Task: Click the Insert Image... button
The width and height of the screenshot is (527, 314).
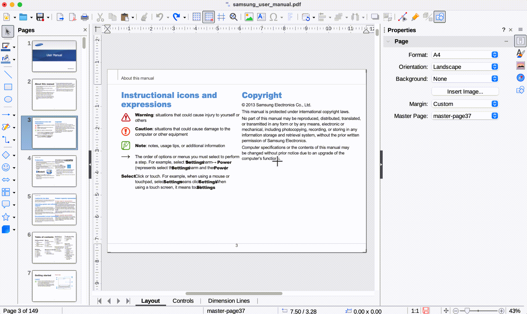Action: pyautogui.click(x=465, y=91)
